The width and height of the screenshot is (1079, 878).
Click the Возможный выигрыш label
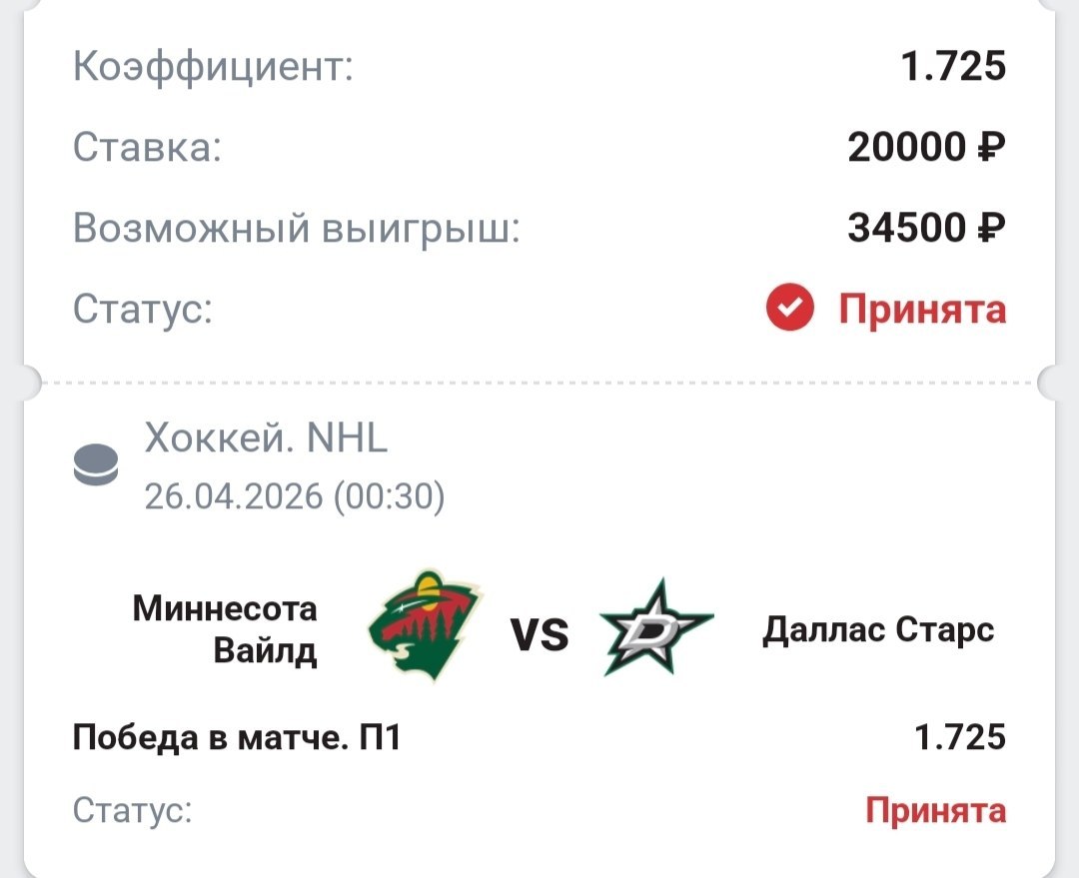(297, 229)
